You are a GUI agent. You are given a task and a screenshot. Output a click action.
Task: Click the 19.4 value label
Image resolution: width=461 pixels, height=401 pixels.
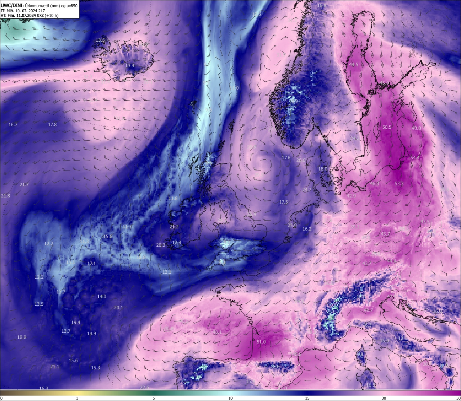76,322
